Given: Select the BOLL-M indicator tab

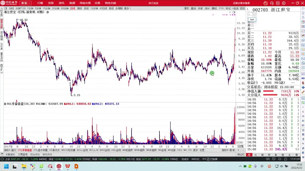Looking at the screenshot, I should coord(94,150).
